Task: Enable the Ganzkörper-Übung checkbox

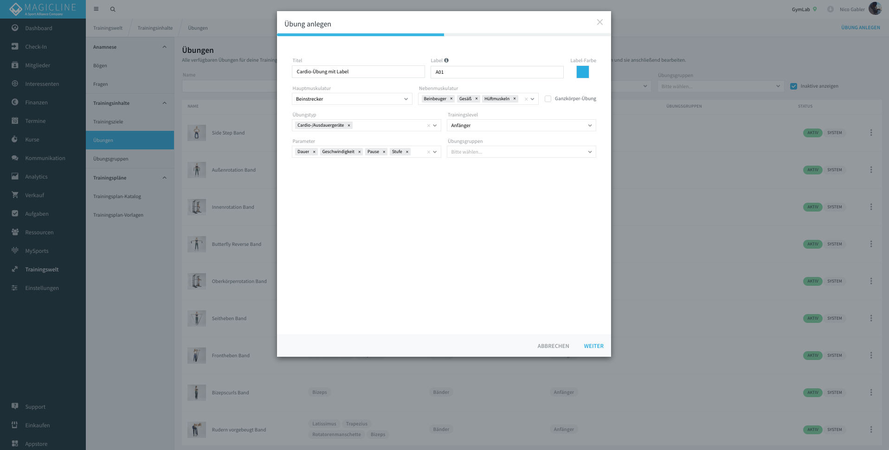Action: (x=548, y=99)
